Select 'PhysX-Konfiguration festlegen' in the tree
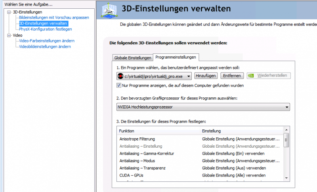Image resolution: width=317 pixels, height=192 pixels. click(46, 29)
